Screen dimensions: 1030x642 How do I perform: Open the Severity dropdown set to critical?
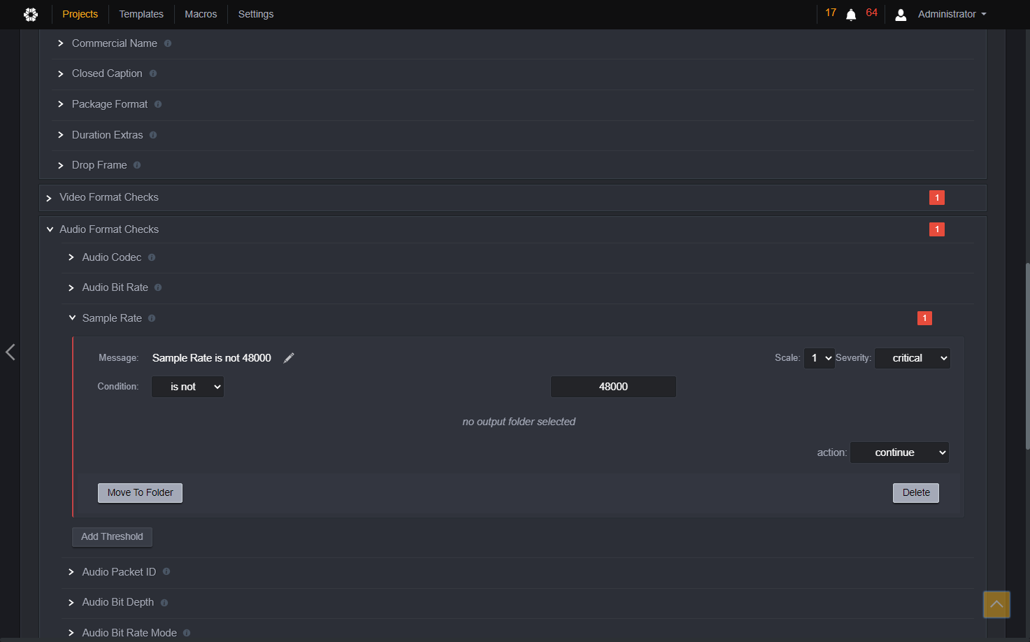(912, 358)
